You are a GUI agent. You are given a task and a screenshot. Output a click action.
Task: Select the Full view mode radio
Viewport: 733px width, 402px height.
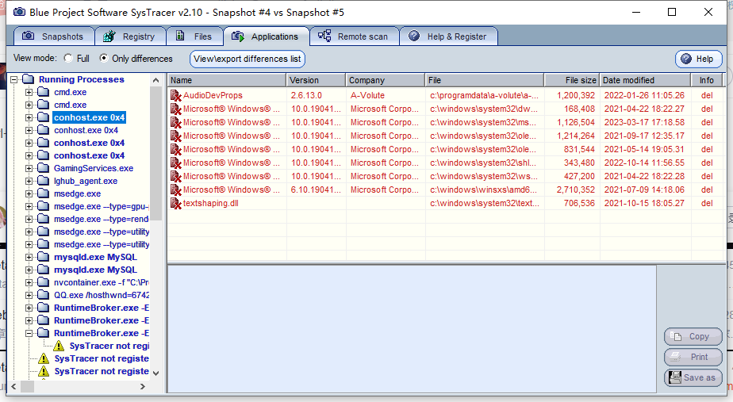click(69, 58)
